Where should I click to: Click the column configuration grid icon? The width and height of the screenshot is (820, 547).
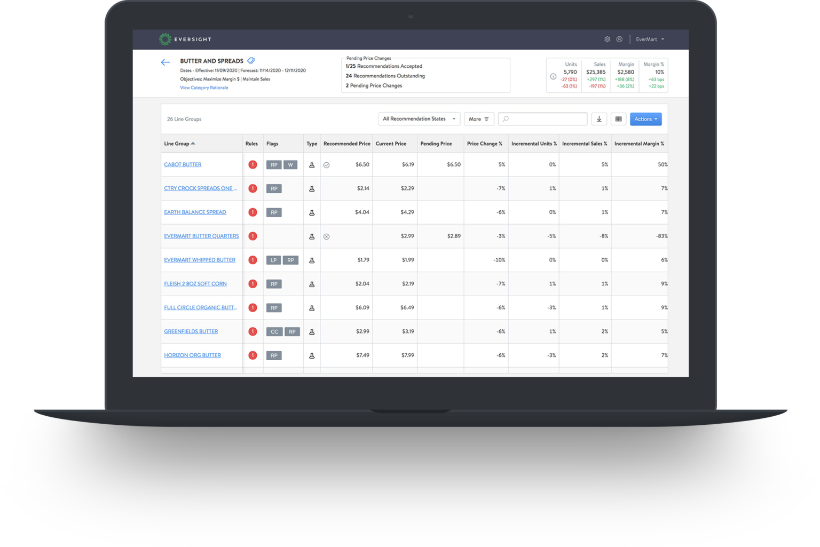click(619, 118)
